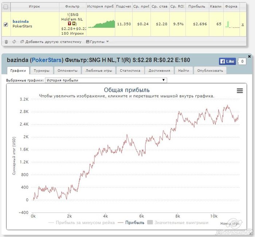Sort by Фильтр column header
255x237 pixels.
tap(72, 7)
